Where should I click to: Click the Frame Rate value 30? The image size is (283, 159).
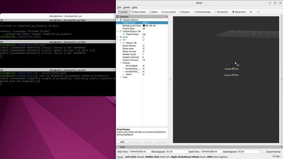[x=144, y=28]
